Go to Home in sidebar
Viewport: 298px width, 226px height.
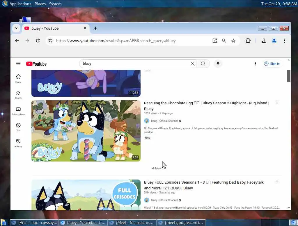[x=18, y=78]
